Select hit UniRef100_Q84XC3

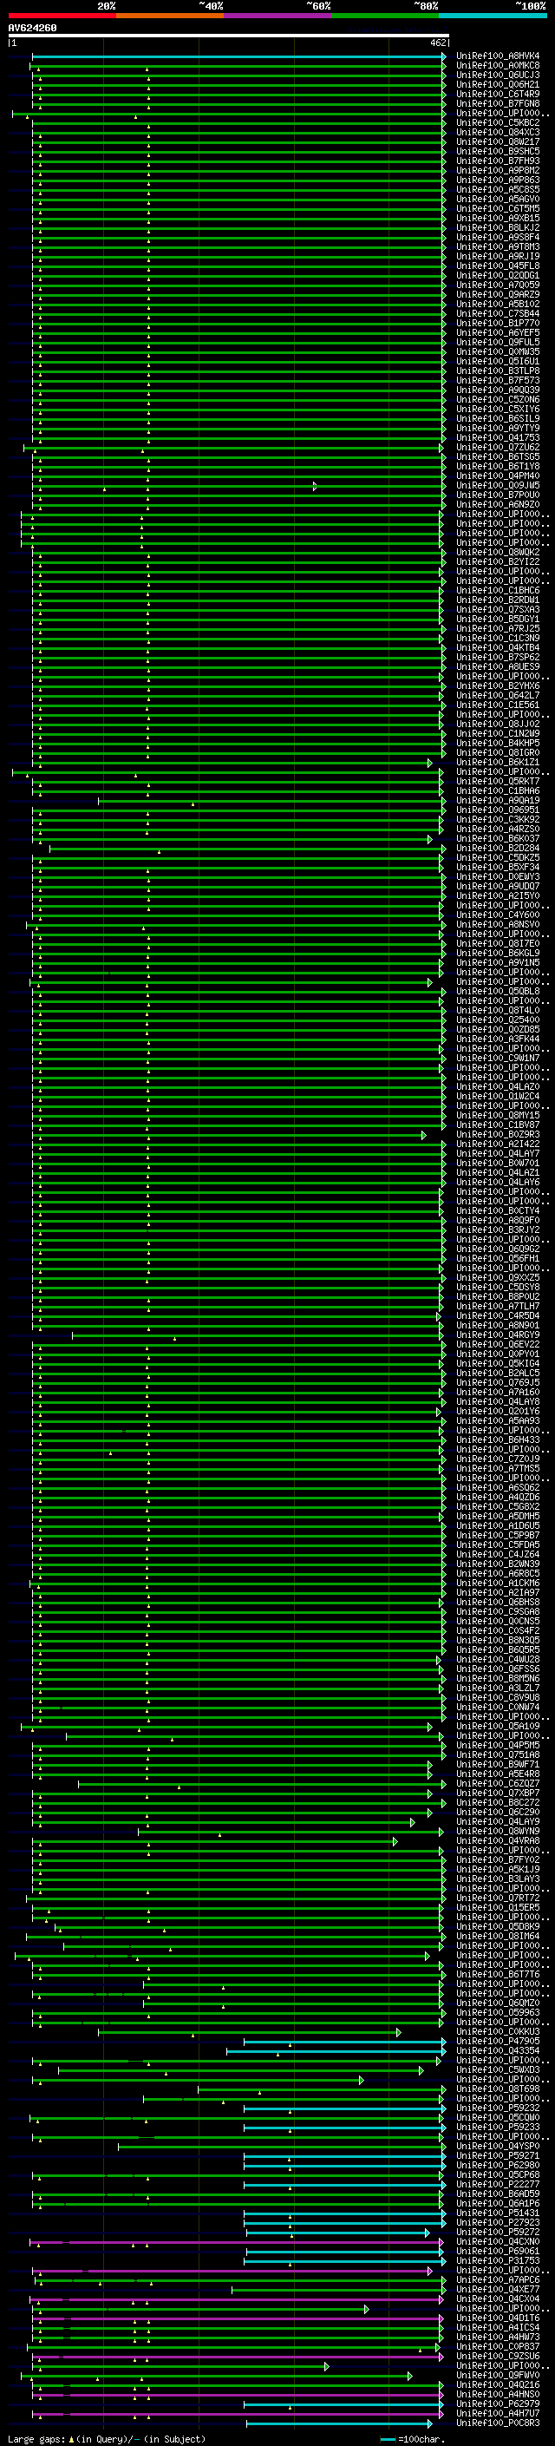(x=498, y=132)
